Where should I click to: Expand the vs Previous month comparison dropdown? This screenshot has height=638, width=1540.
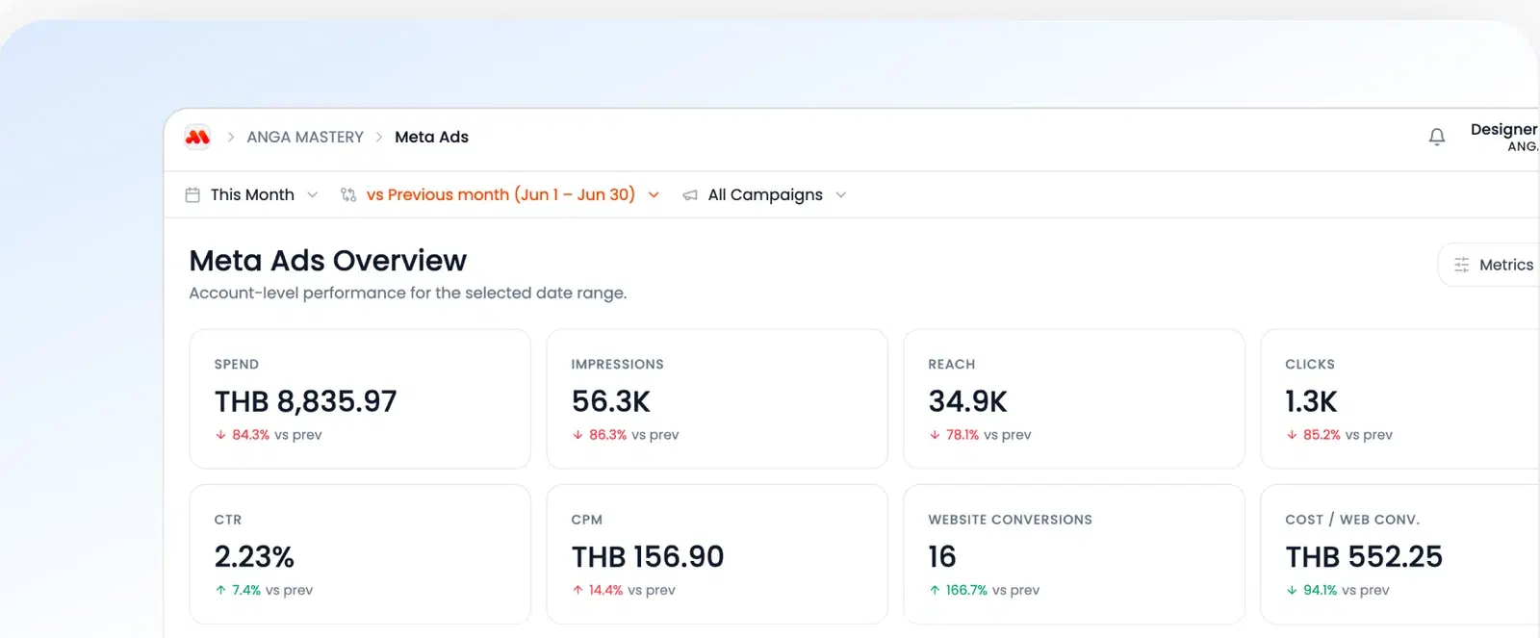pos(500,194)
